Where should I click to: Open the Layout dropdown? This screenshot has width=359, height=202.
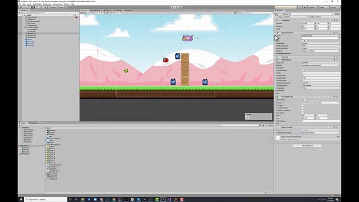click(334, 7)
